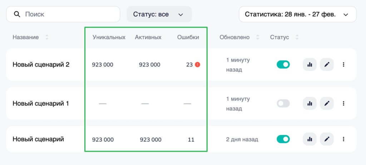Turn off status toggle for bottom Новый сценарий
This screenshot has height=165, width=366.
pyautogui.click(x=283, y=139)
